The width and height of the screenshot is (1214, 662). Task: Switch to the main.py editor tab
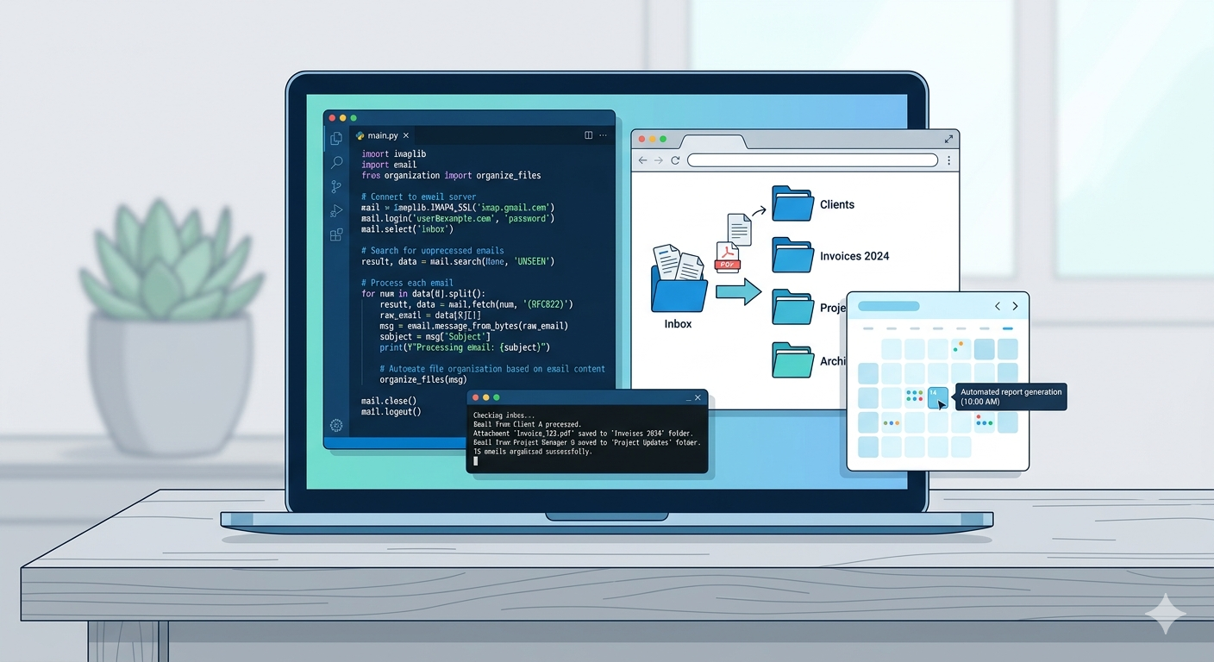[383, 135]
